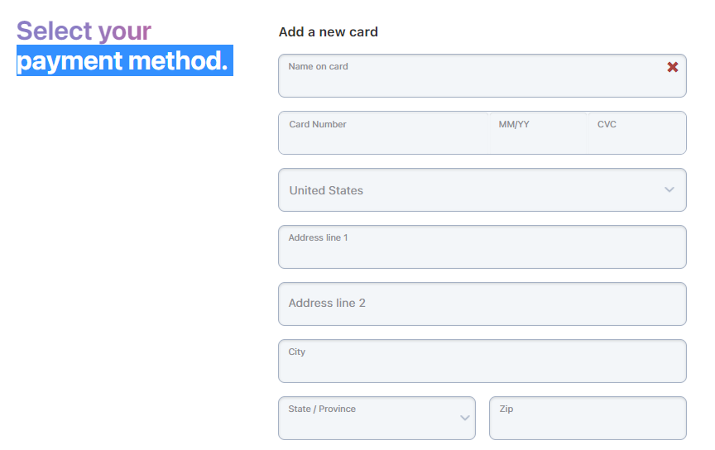Click the 'Address line 1' label text
The width and height of the screenshot is (715, 450).
(318, 237)
